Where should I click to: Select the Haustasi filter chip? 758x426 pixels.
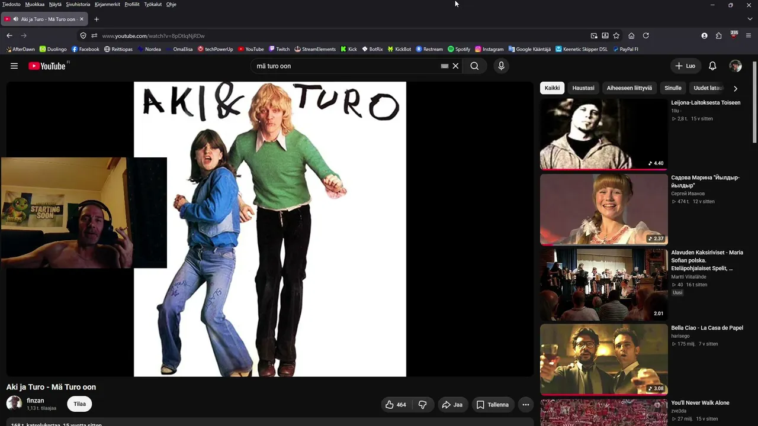(583, 88)
